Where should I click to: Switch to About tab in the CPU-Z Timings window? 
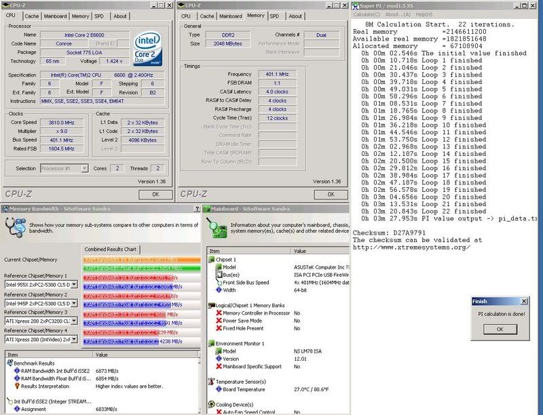[x=295, y=16]
